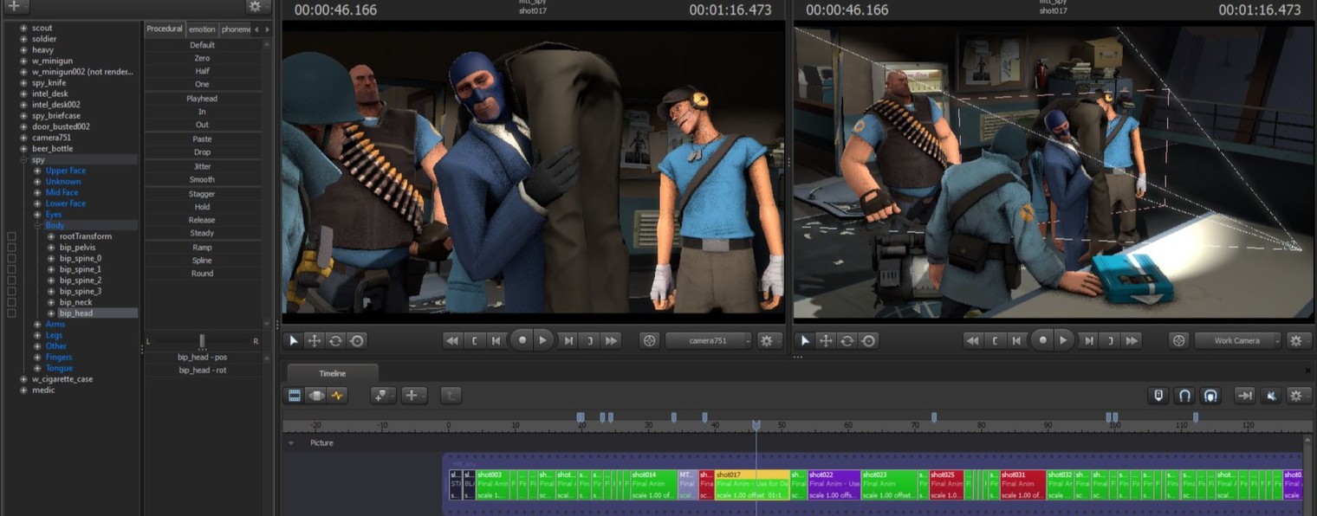Select the arrow selection tool in the camera751 viewport
Image resolution: width=1317 pixels, height=516 pixels.
pyautogui.click(x=294, y=341)
